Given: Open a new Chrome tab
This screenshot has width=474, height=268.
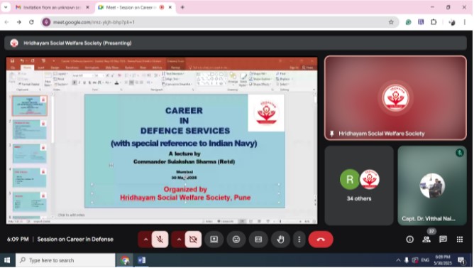Looking at the screenshot, I should [182, 7].
